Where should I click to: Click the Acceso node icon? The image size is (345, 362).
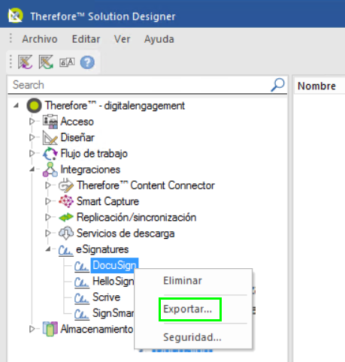pos(50,122)
